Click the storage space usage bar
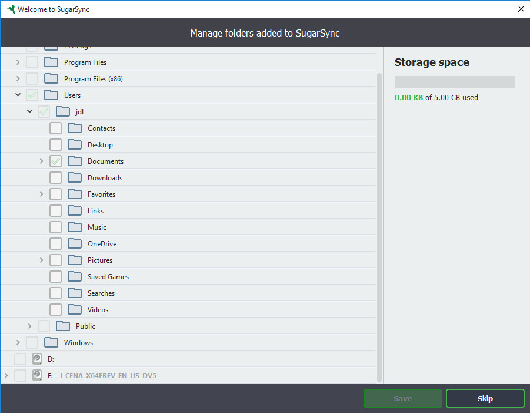Viewport: 530px width, 413px height. (x=455, y=82)
